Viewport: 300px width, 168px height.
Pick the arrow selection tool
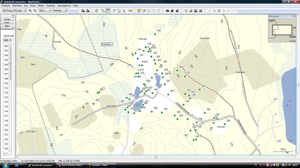click(x=124, y=11)
